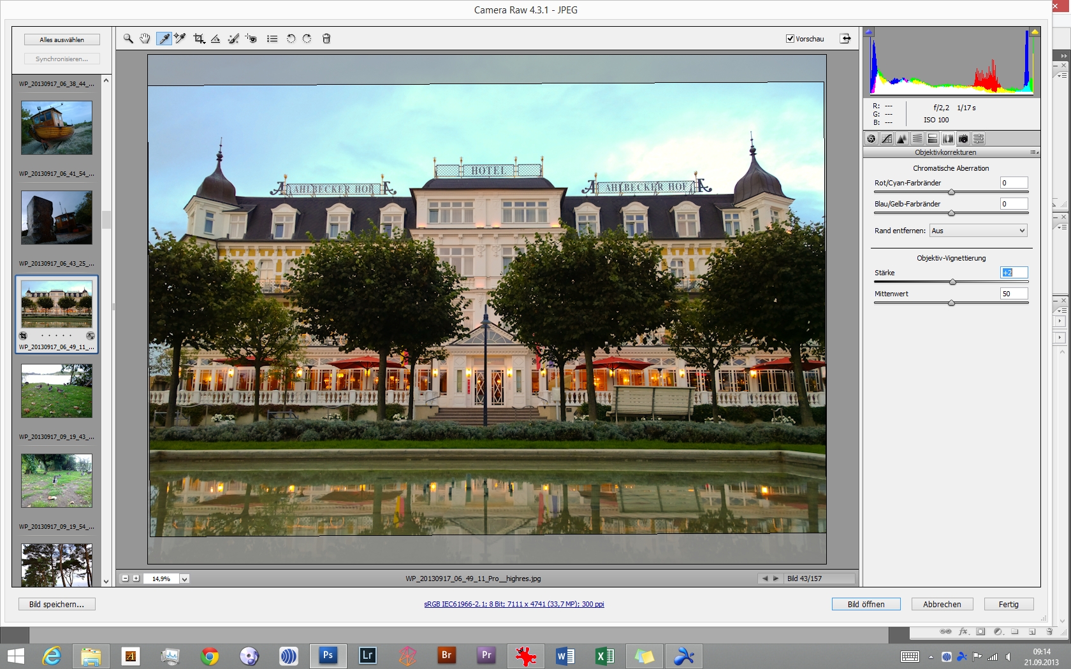Open the Grundeinstellungen (Basic) tab

871,139
